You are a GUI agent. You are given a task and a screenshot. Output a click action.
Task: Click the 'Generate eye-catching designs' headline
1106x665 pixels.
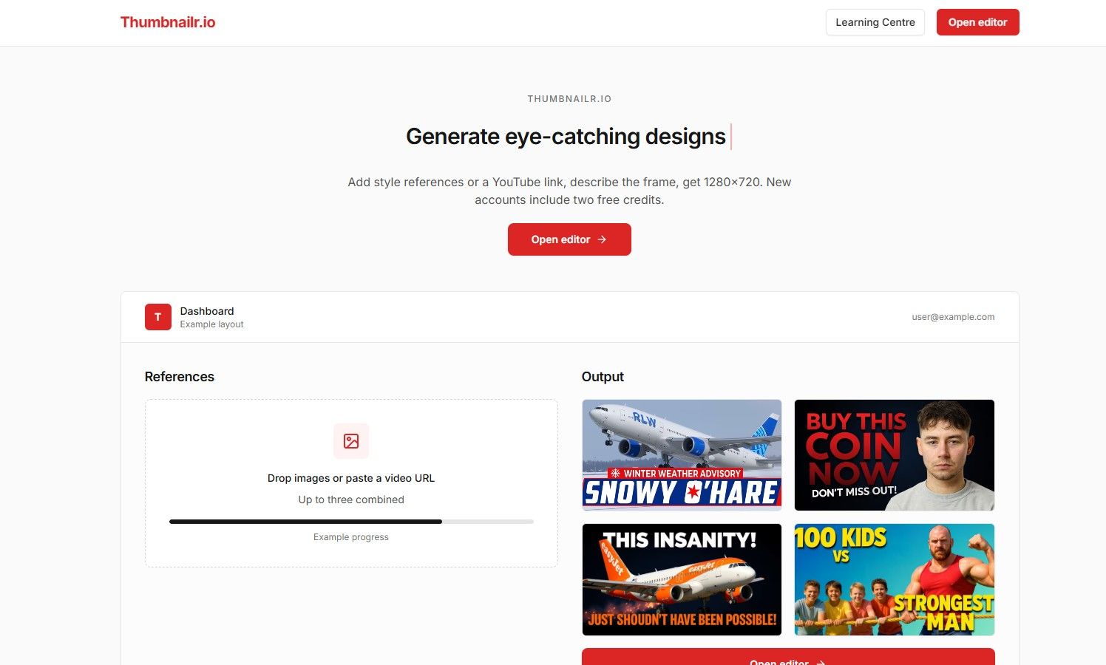566,137
